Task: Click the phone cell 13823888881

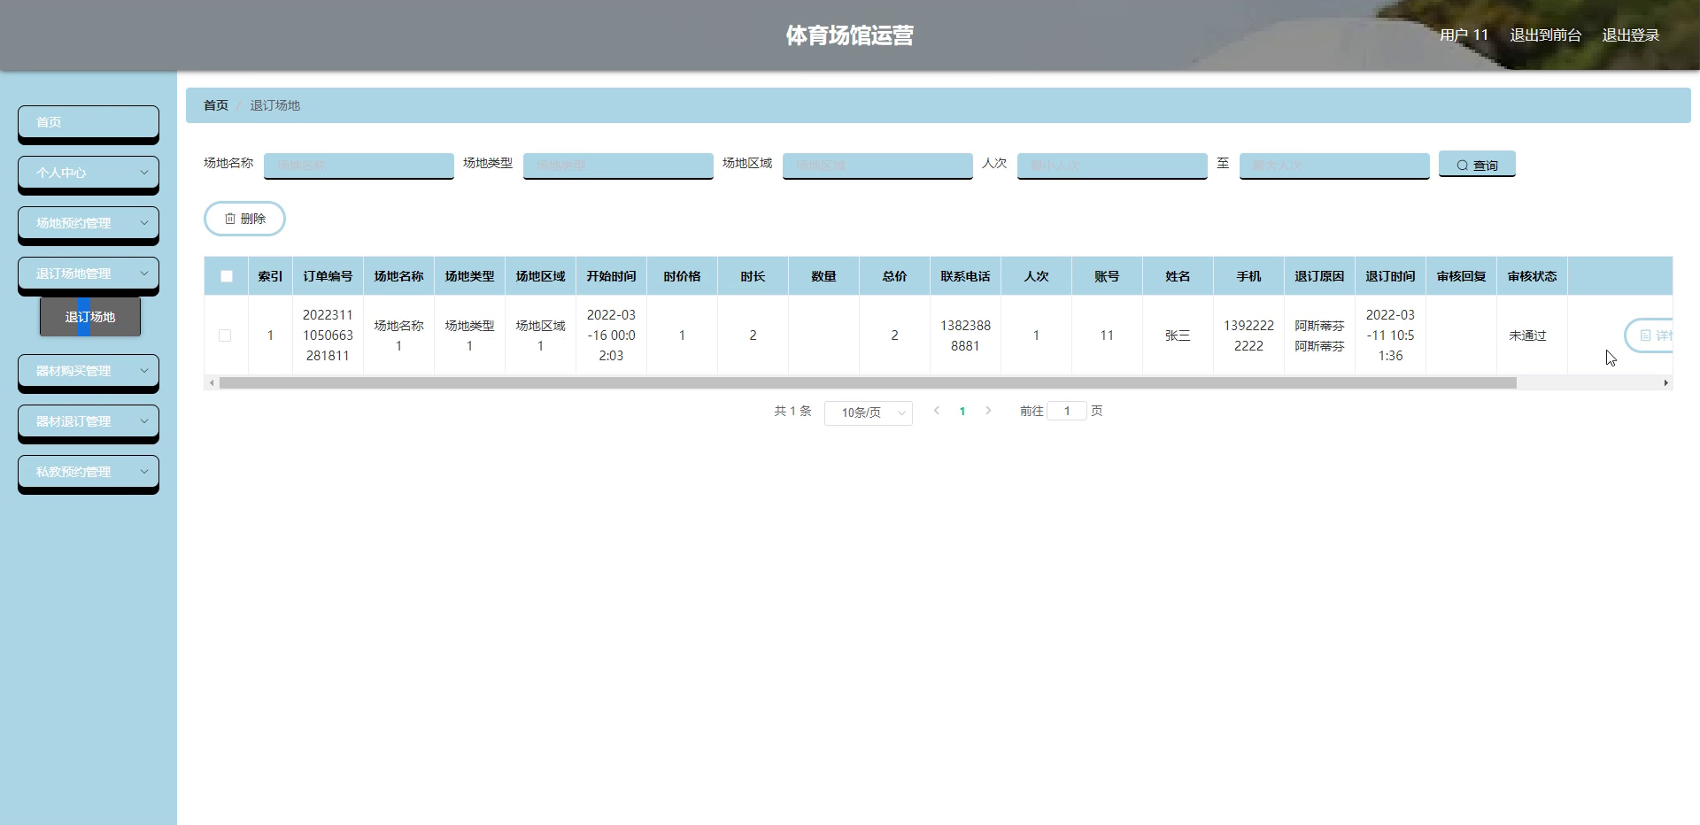Action: click(x=965, y=335)
